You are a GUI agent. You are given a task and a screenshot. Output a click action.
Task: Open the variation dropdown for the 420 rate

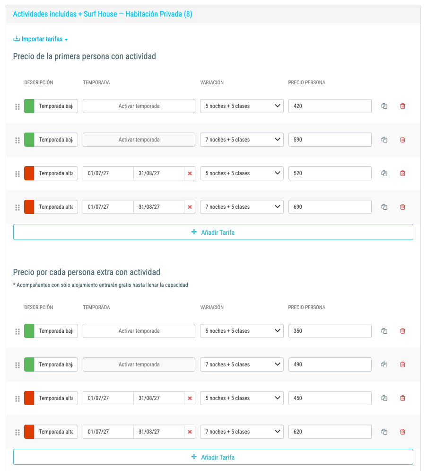[x=242, y=106]
